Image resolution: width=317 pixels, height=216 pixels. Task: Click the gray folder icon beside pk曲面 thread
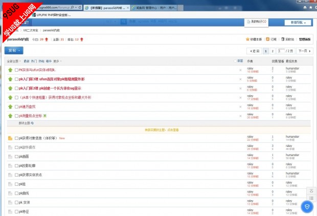click(x=10, y=157)
